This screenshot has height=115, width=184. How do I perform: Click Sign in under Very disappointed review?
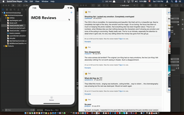(x=121, y=65)
